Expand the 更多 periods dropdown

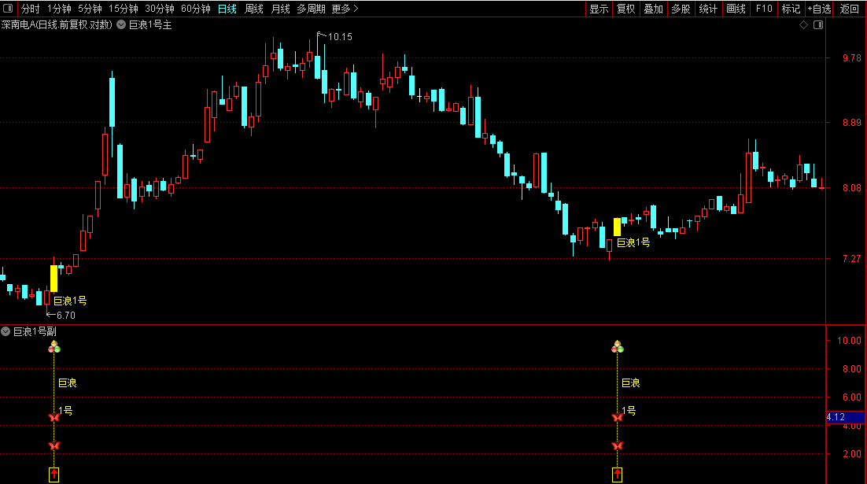point(345,9)
